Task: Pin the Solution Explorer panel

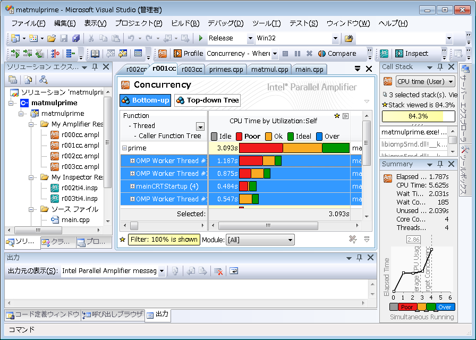Action: pyautogui.click(x=95, y=67)
